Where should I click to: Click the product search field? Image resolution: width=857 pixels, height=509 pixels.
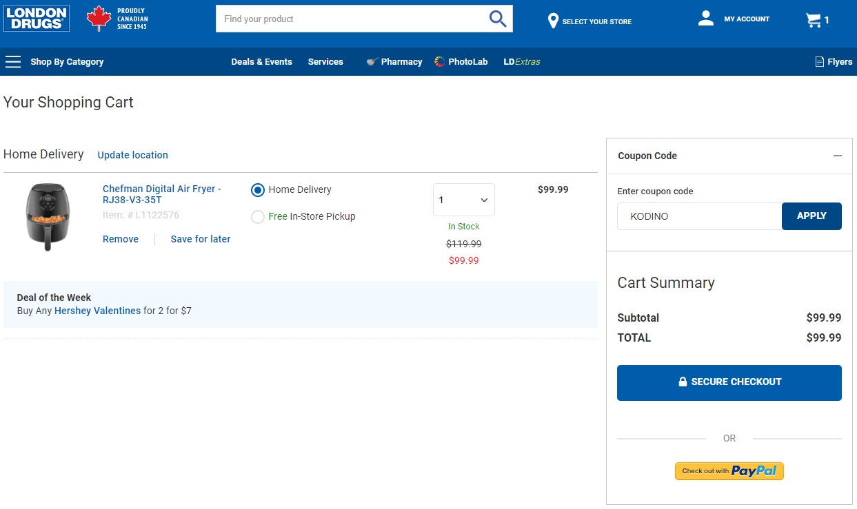[352, 19]
